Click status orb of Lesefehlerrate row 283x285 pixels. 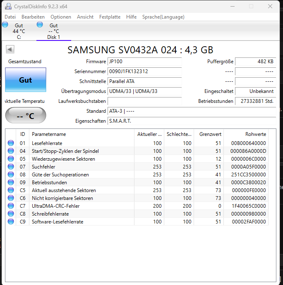[x=11, y=143]
